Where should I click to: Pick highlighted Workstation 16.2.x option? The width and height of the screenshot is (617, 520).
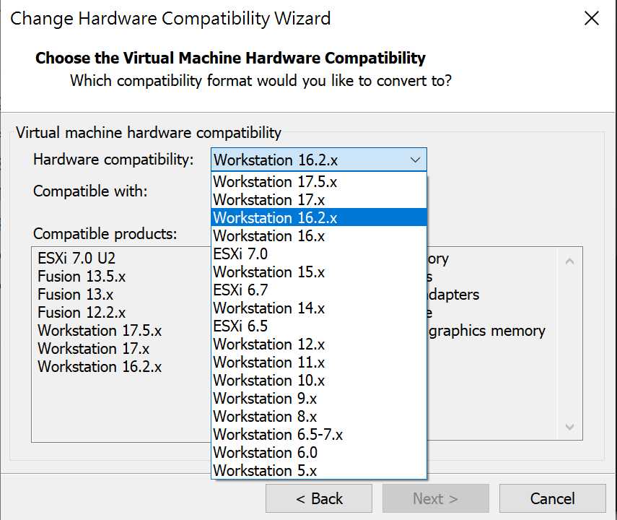click(319, 218)
